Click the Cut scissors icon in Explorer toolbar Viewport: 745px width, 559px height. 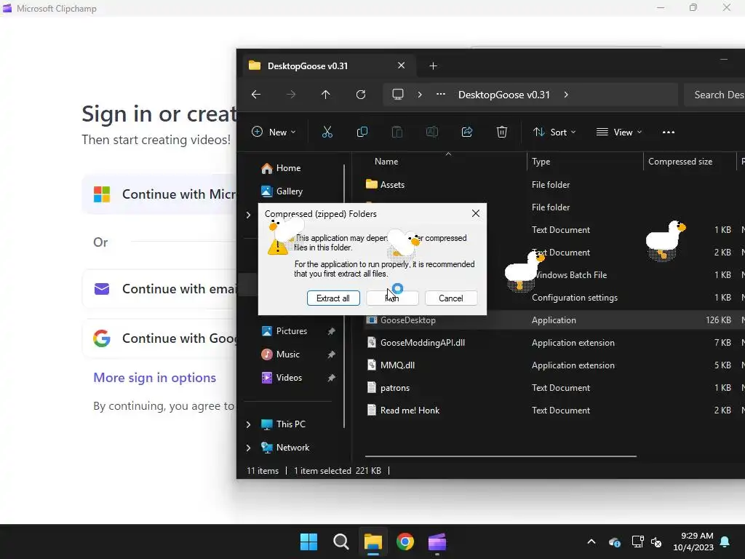pyautogui.click(x=327, y=132)
